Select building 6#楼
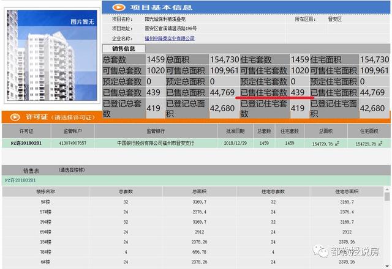Viewport: 392px width, 269px height. point(45,262)
